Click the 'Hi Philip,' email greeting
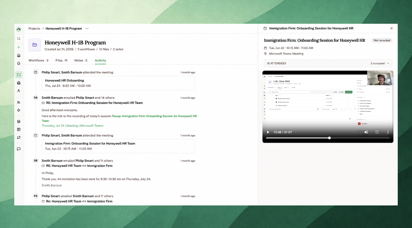 coord(48,173)
